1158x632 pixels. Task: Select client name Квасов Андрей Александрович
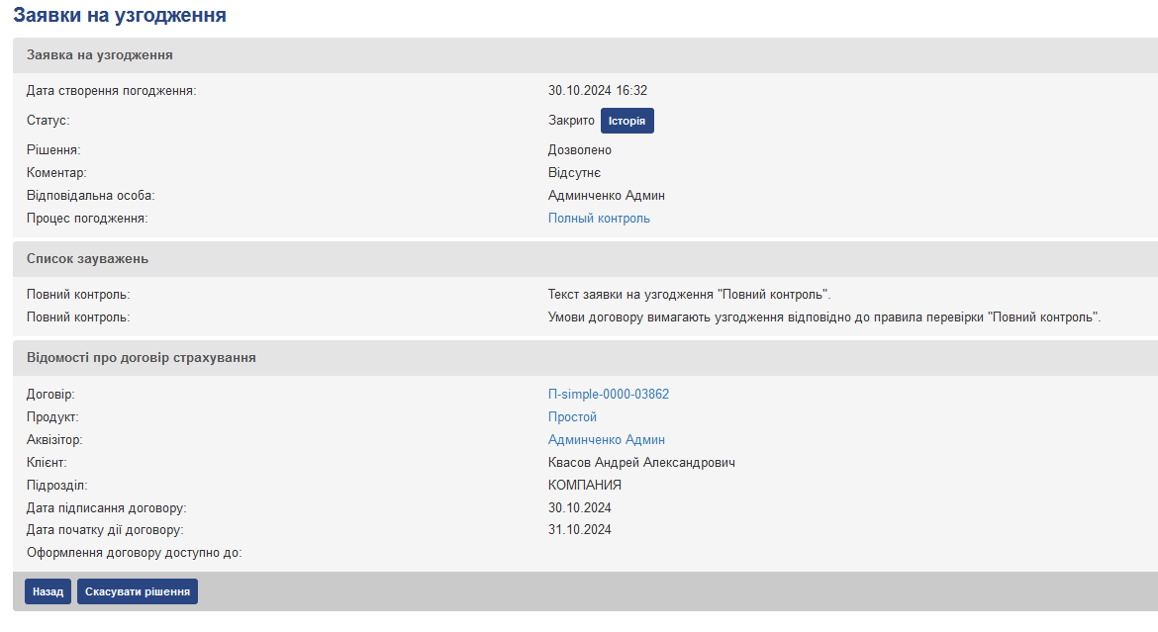[641, 463]
